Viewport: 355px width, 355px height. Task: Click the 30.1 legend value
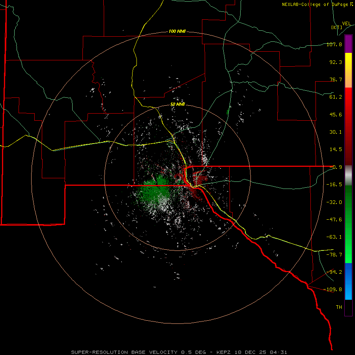click(336, 132)
